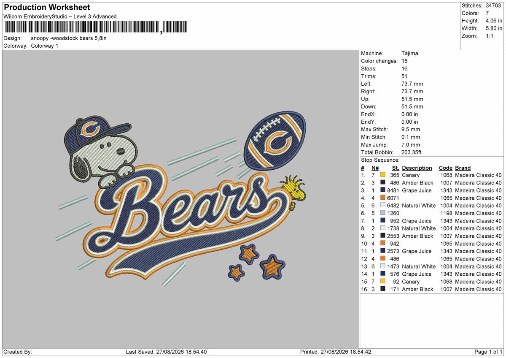Click the Stops value 16
Viewport: 506px width, 358px height.
(x=405, y=69)
